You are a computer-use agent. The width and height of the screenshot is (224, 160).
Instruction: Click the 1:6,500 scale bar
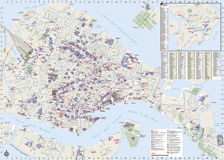point(160,155)
